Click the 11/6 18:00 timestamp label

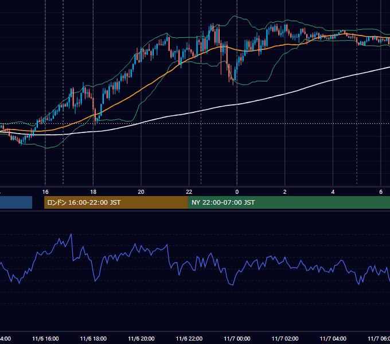pos(93,338)
